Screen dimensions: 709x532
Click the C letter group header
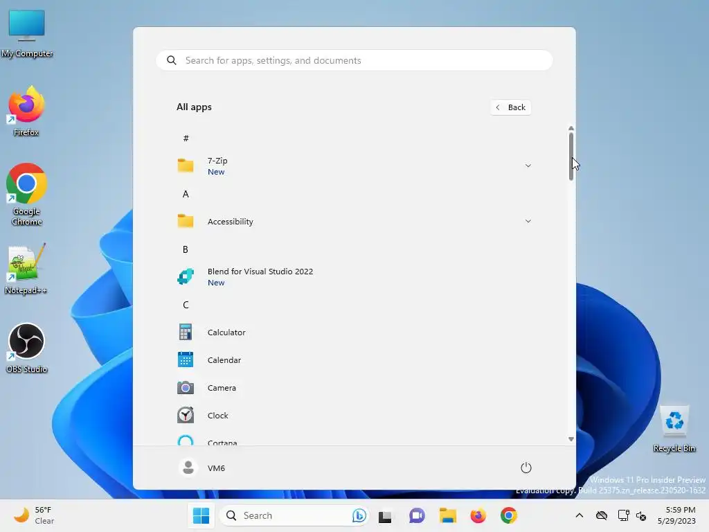point(186,305)
